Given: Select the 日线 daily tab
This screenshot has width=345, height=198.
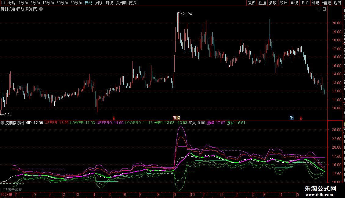Looking at the screenshot, I should 89,3.
